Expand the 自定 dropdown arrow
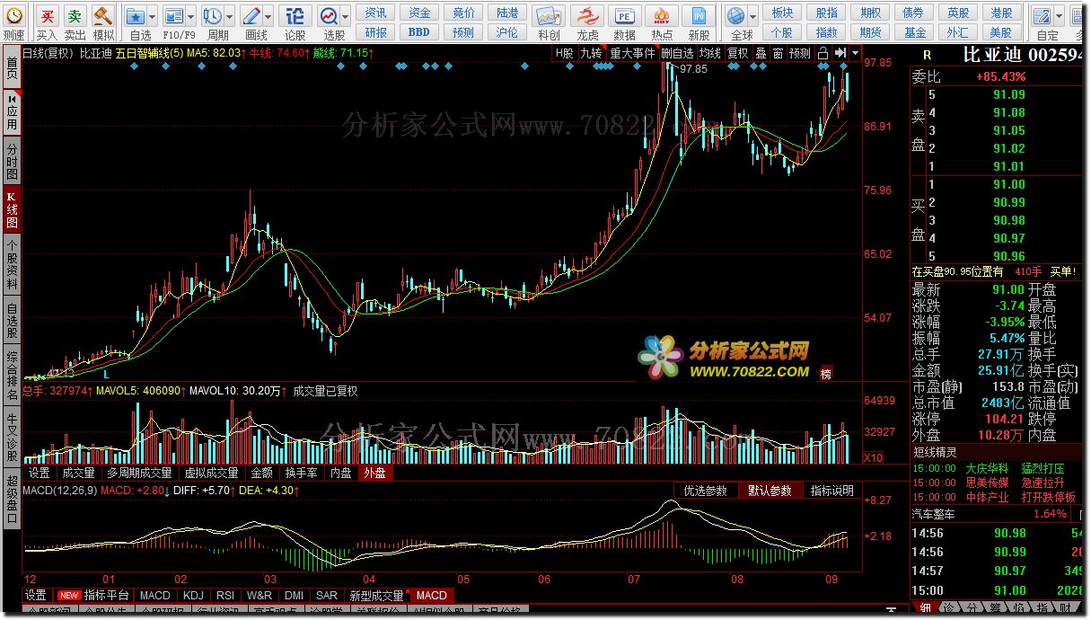1091x620 pixels. click(1059, 17)
